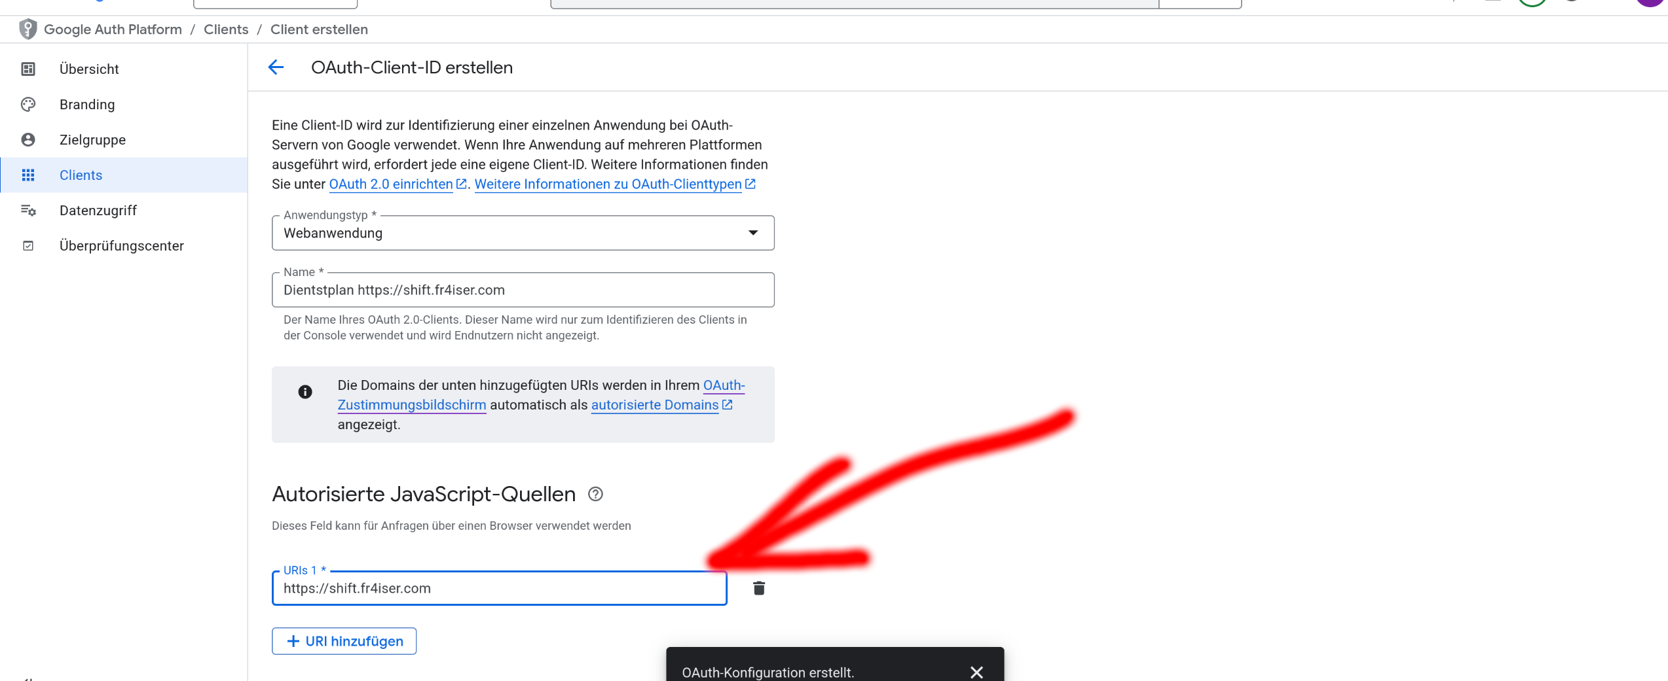Expand the Webanwendung selection arrow

pos(754,232)
